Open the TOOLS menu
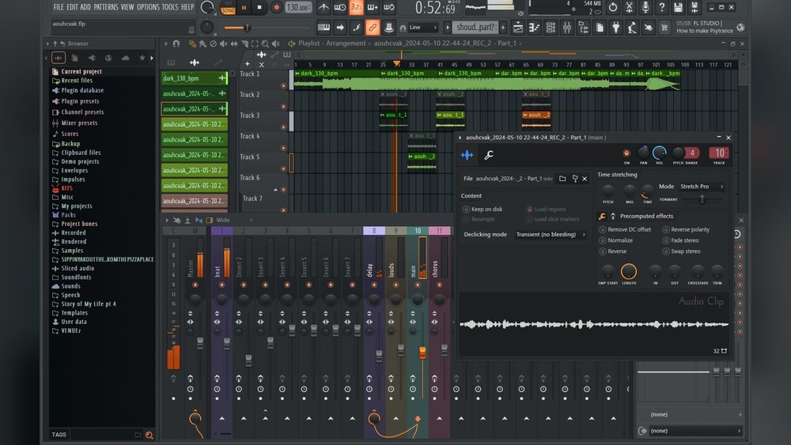 [x=170, y=7]
